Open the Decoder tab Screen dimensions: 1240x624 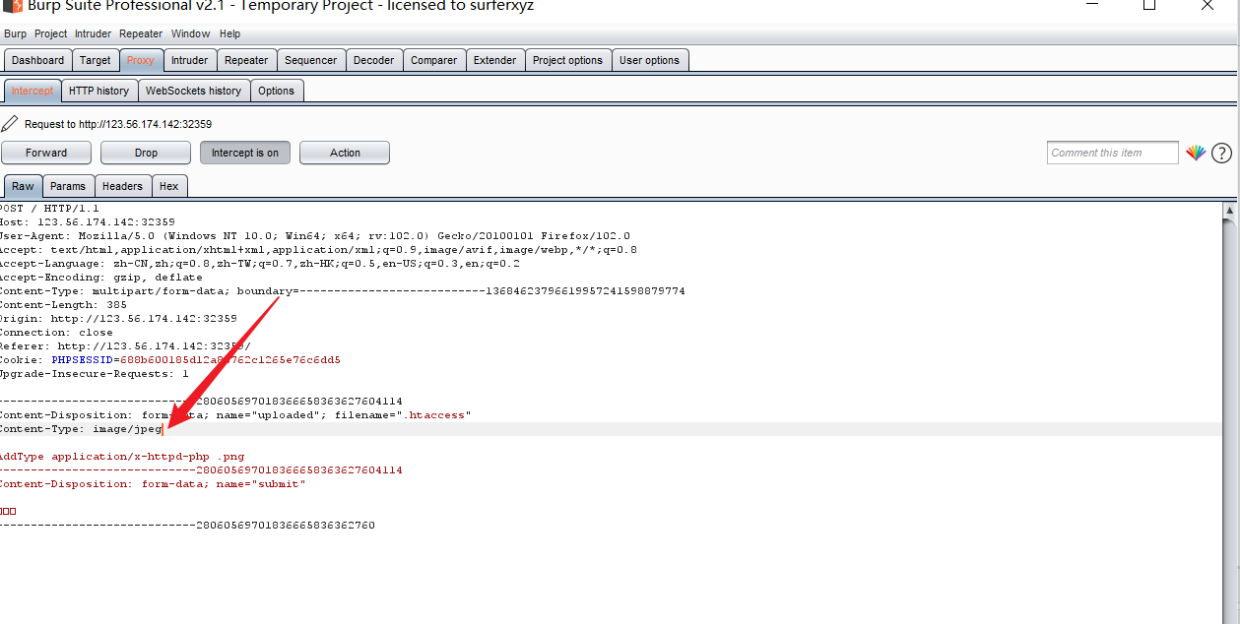pos(374,60)
